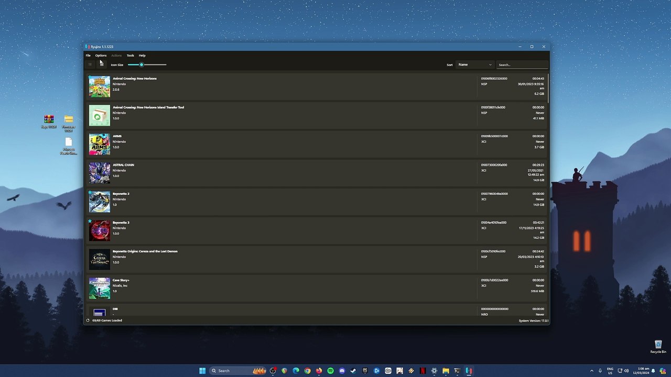The width and height of the screenshot is (671, 377).
Task: Select the Island Transfer Tool cover art
Action: 100,116
